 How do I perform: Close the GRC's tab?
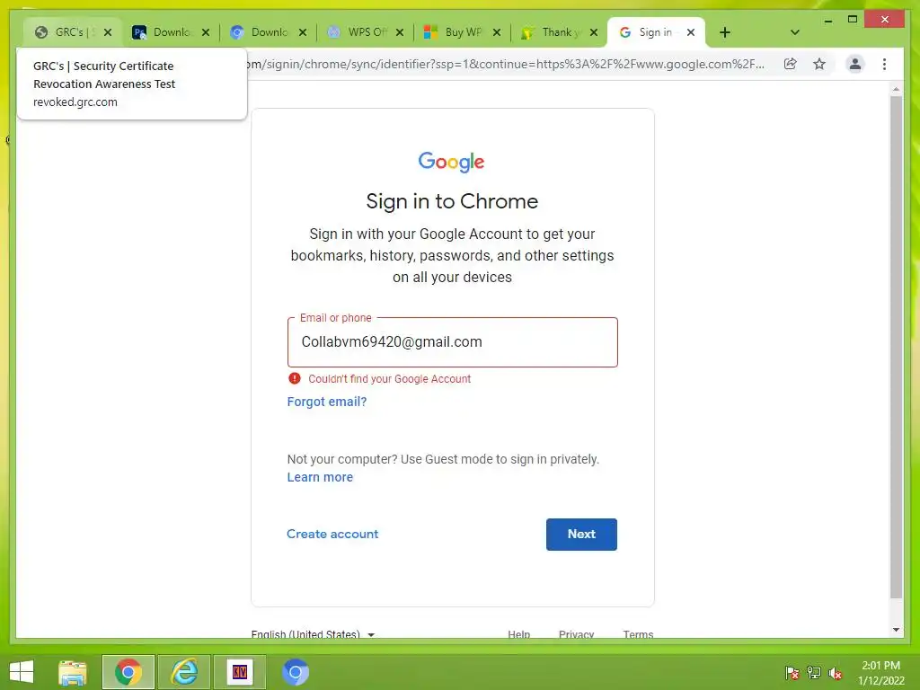108,33
